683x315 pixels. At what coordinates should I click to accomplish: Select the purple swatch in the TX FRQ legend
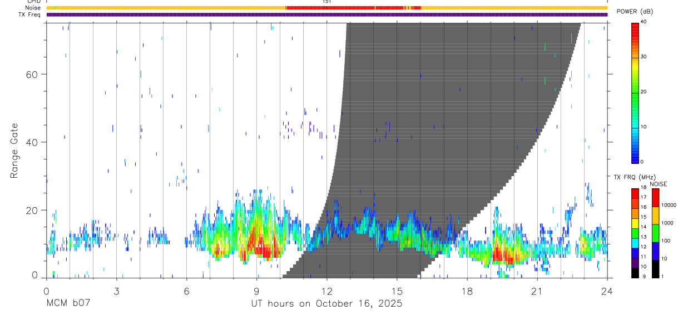(x=635, y=263)
